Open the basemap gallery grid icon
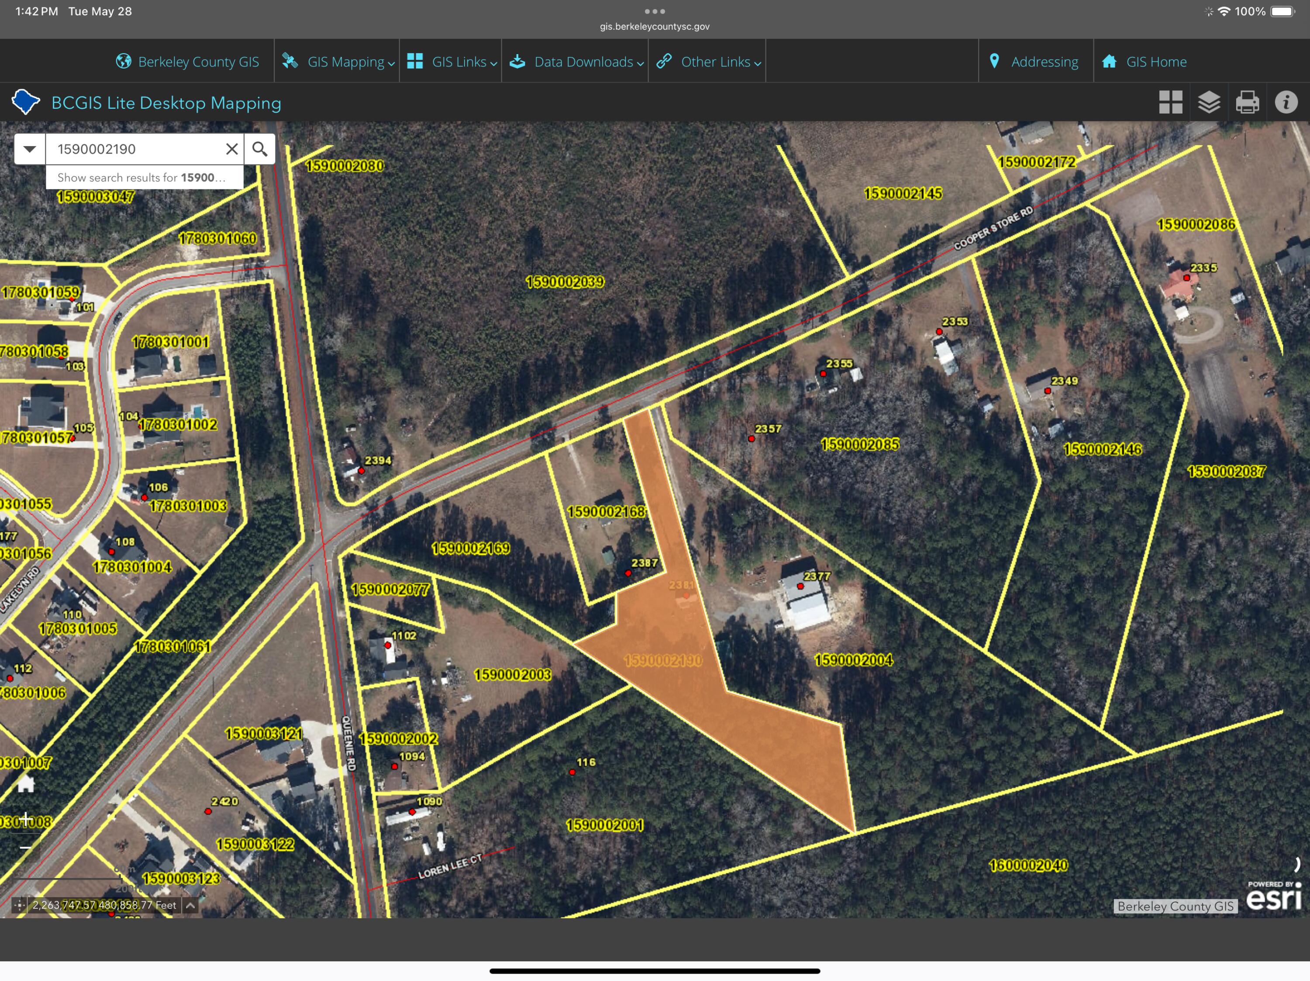 point(1170,103)
